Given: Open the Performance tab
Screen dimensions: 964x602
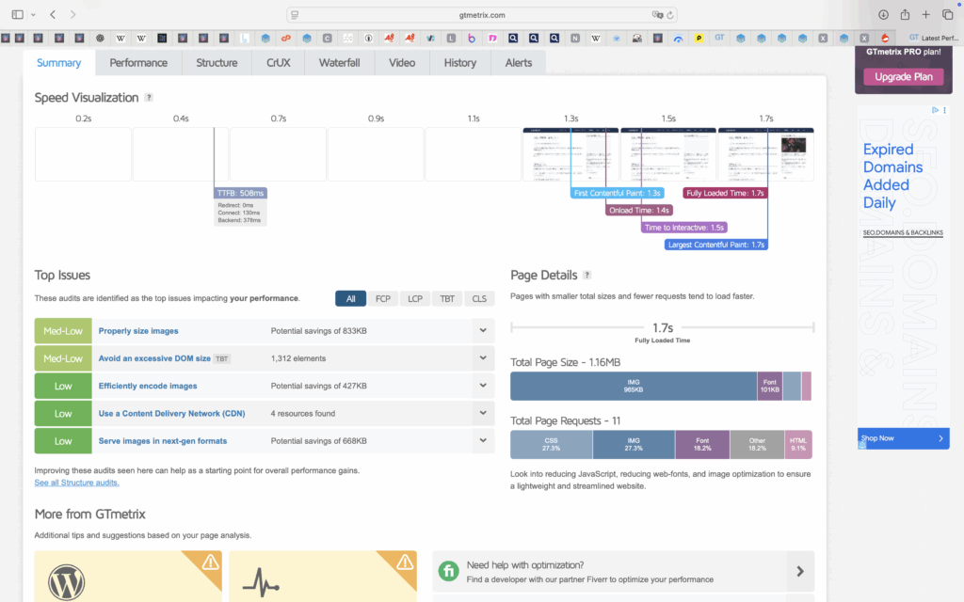Looking at the screenshot, I should [x=138, y=63].
